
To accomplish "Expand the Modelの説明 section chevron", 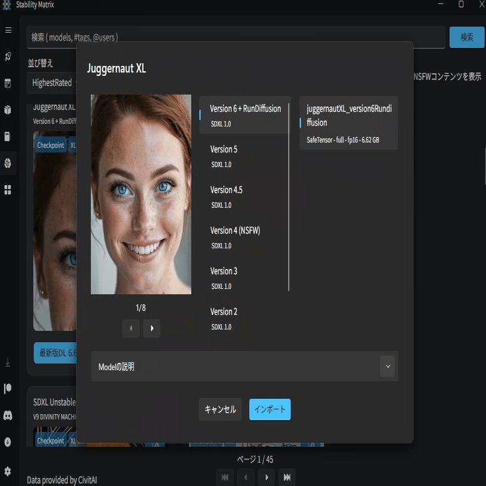I will coord(387,366).
